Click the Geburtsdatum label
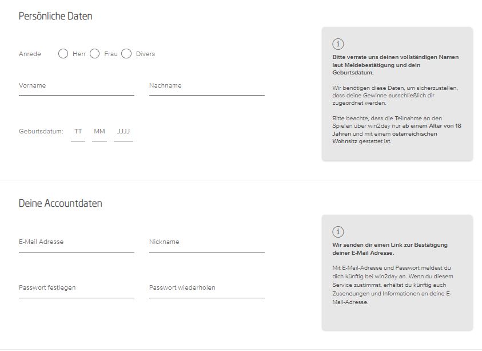The width and height of the screenshot is (482, 351). click(x=41, y=132)
